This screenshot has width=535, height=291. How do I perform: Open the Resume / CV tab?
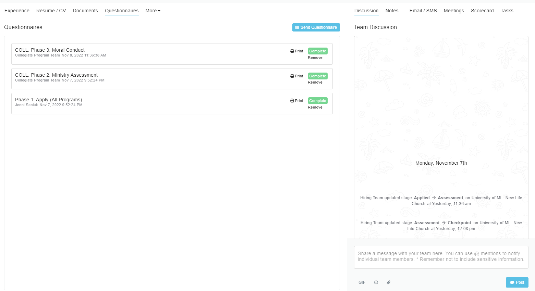click(x=51, y=11)
